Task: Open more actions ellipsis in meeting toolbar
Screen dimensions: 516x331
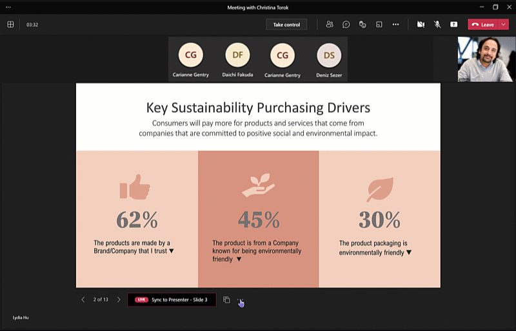Action: click(395, 24)
